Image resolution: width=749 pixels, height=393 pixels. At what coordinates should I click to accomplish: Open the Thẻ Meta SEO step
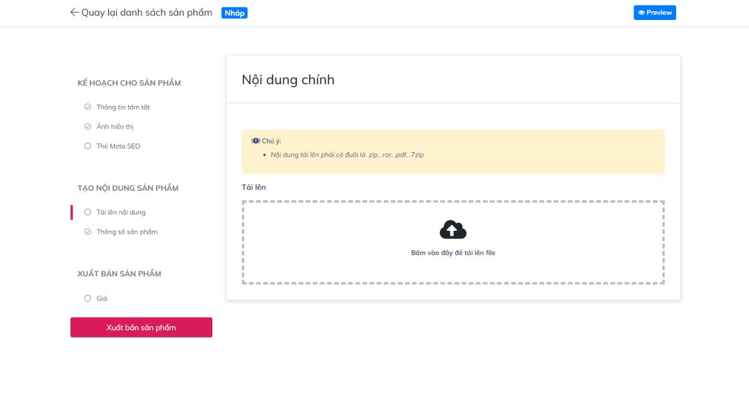[119, 145]
